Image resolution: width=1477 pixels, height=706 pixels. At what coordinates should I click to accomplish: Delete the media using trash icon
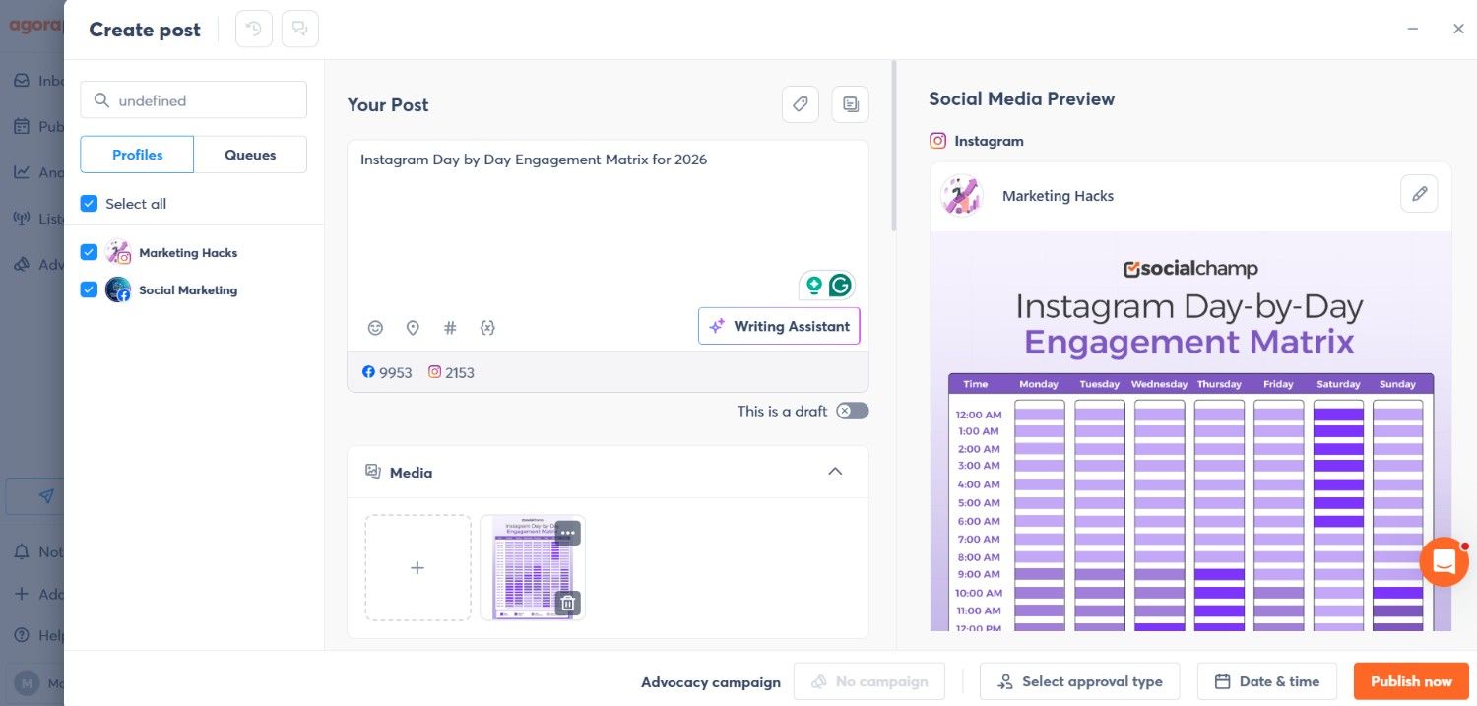tap(567, 603)
